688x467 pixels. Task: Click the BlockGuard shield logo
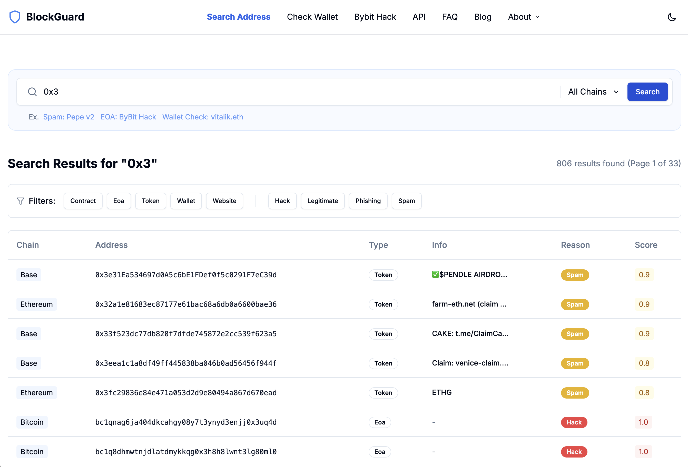(x=15, y=17)
